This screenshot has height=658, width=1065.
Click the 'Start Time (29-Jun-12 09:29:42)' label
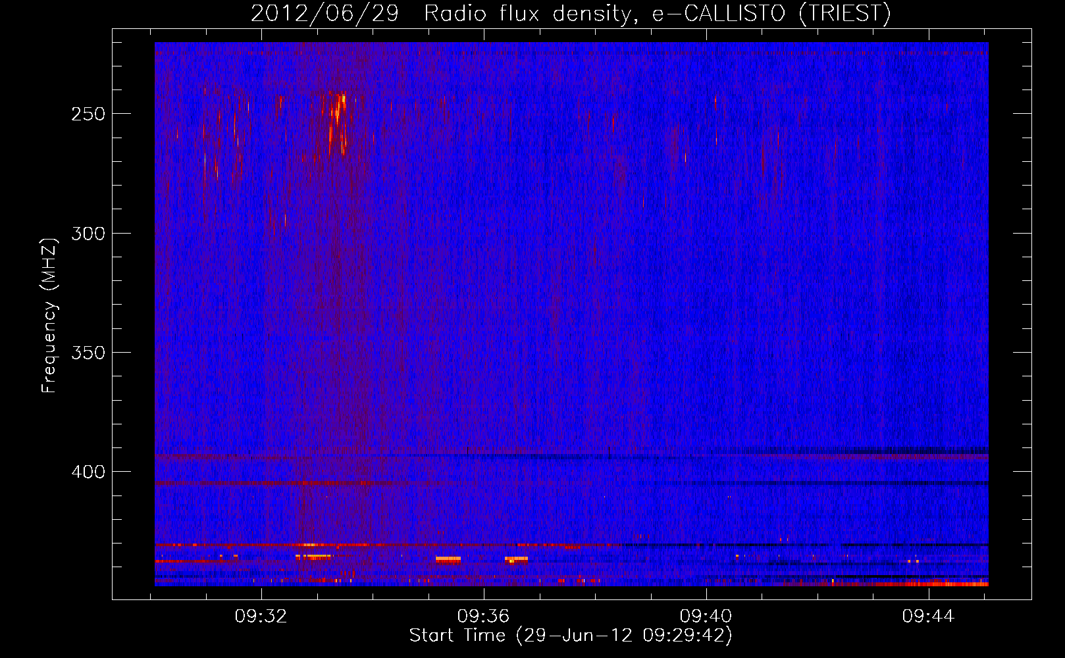pos(571,636)
